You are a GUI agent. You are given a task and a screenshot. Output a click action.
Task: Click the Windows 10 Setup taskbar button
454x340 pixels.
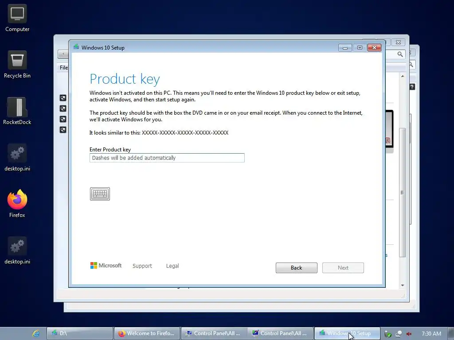pyautogui.click(x=347, y=333)
